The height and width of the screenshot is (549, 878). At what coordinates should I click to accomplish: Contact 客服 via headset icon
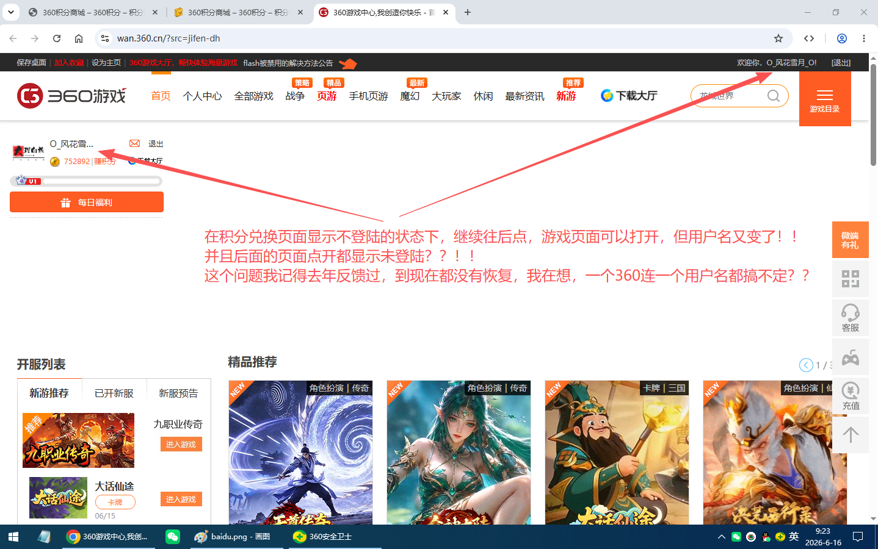pos(850,318)
